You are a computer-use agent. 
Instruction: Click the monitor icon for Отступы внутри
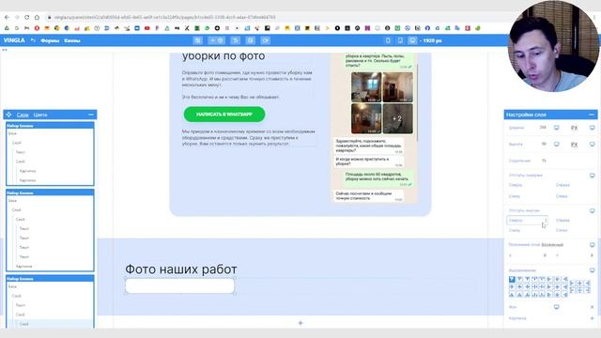tap(593, 210)
